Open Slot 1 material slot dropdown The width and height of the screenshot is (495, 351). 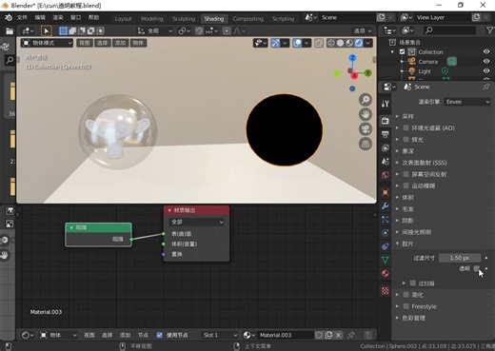click(x=220, y=335)
